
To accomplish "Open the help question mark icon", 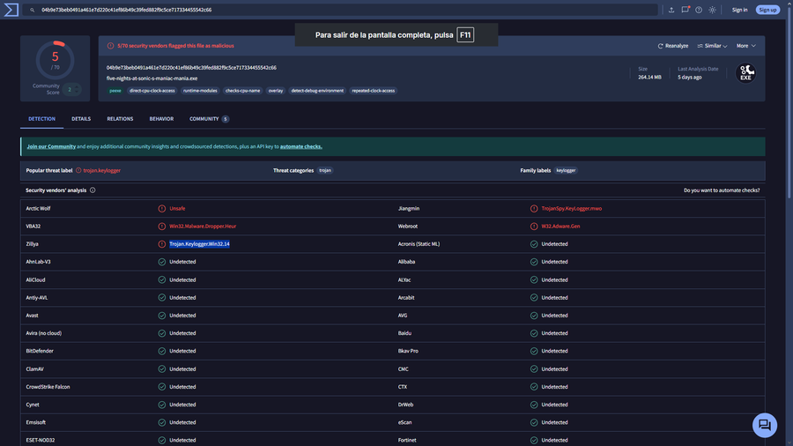I will pyautogui.click(x=699, y=10).
